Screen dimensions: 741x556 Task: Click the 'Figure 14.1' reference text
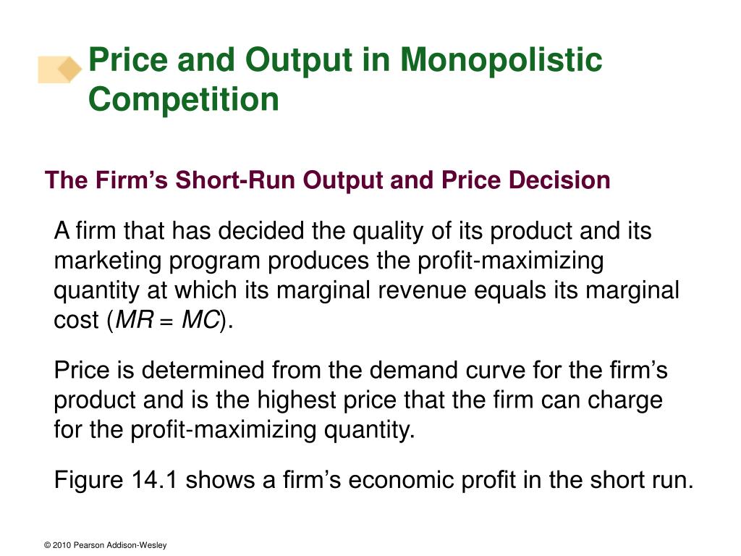click(x=116, y=480)
